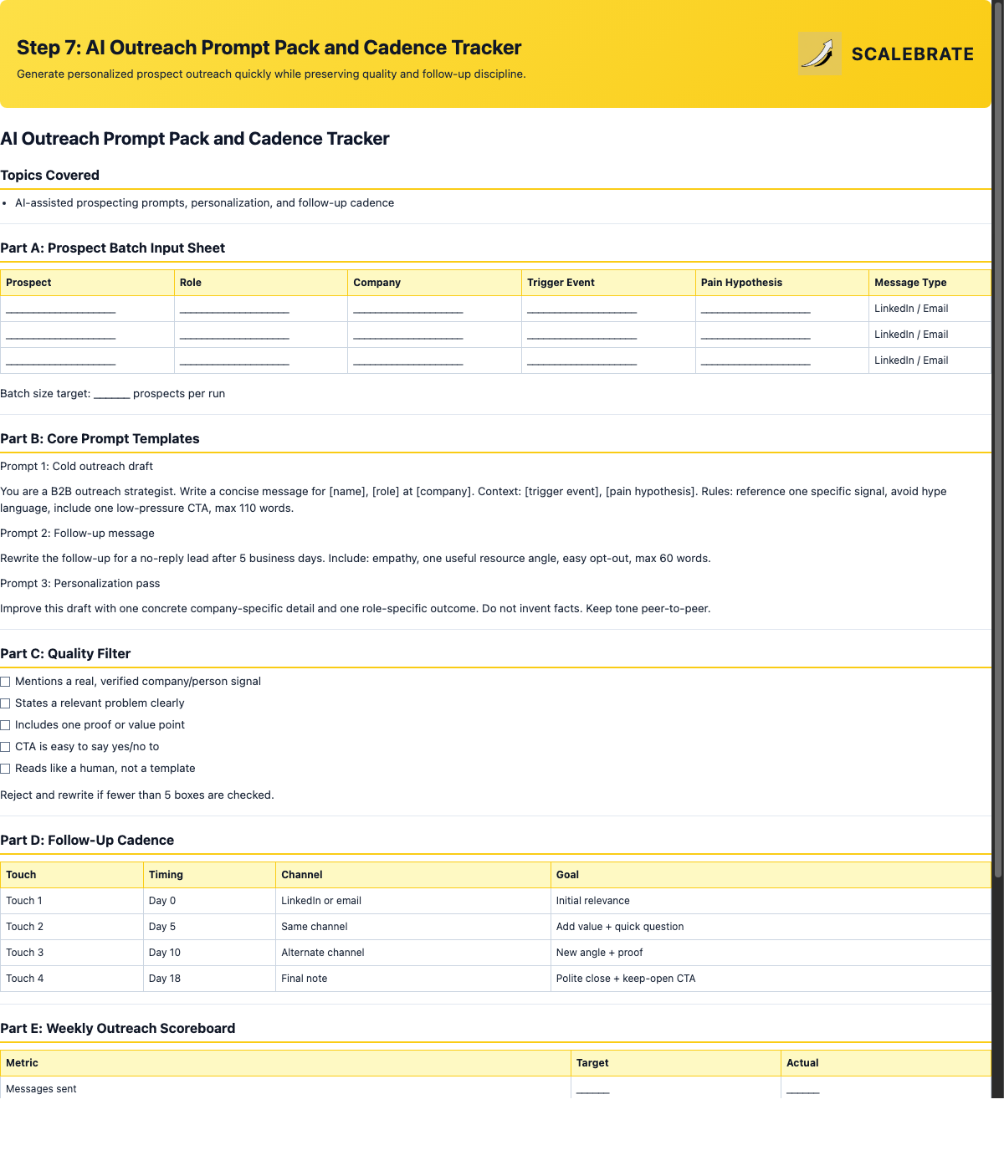This screenshot has width=1004, height=1171.
Task: Click the 'LinkedIn or email' channel cell
Action: [413, 901]
